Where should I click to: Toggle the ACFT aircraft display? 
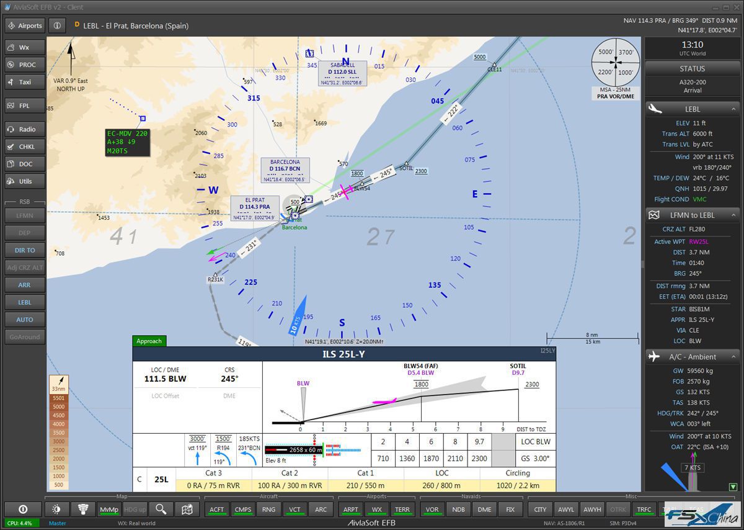tap(217, 510)
